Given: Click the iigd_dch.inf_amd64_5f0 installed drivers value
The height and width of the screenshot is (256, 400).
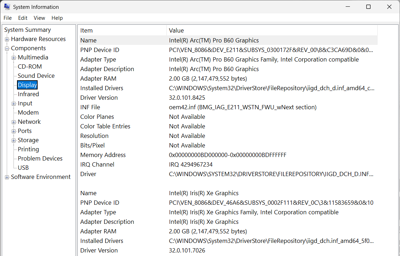Looking at the screenshot, I should 271,241.
